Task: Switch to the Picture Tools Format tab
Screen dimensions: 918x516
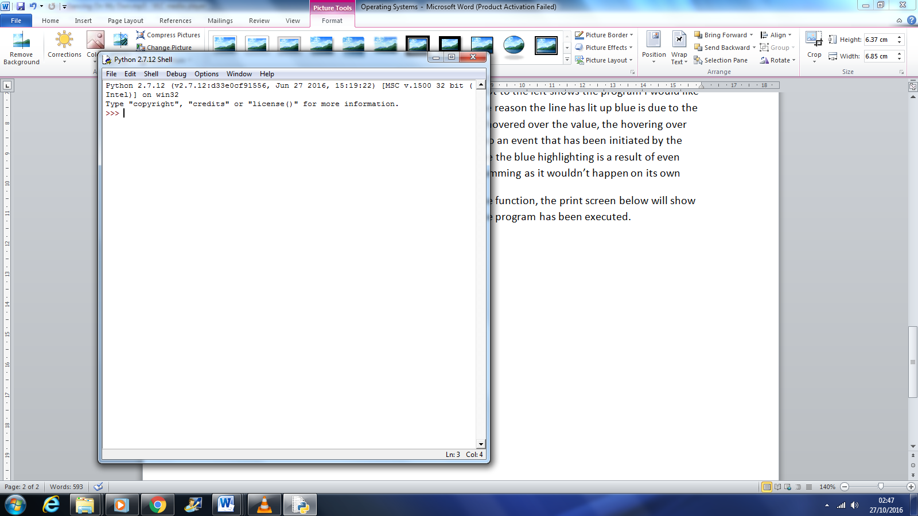Action: (x=332, y=21)
